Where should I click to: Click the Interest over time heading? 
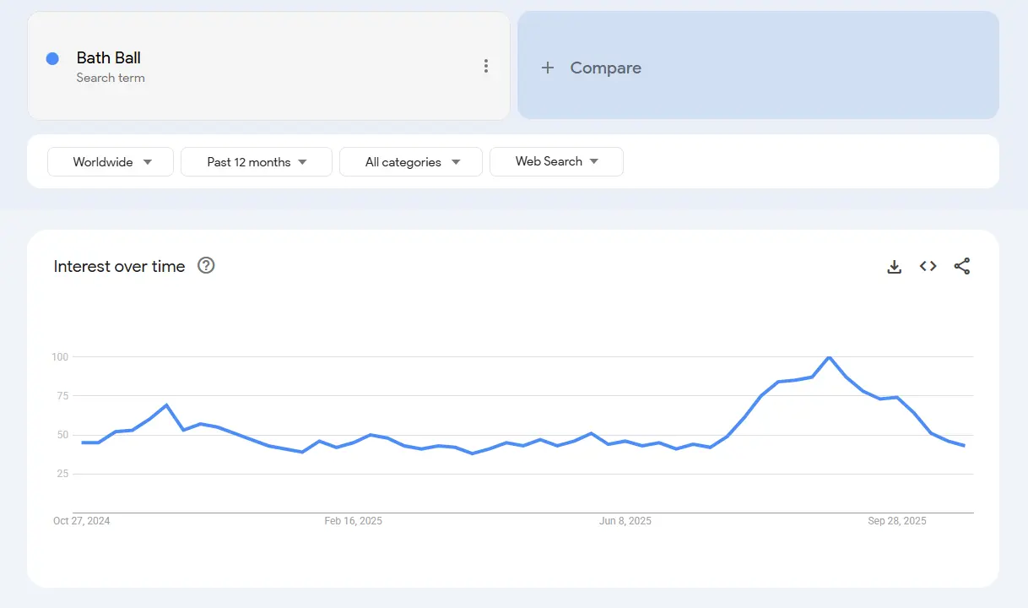click(119, 266)
